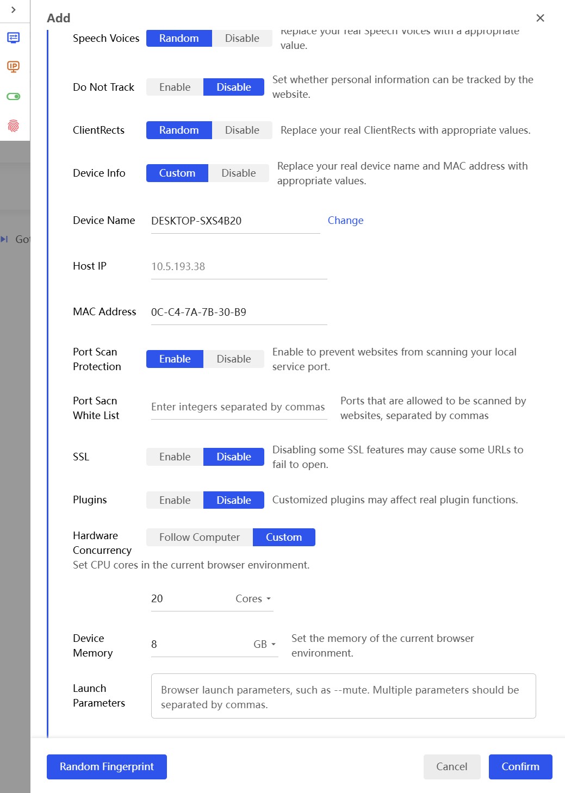Close the Add dialog with X icon
Screen dimensions: 565x793
coord(540,18)
